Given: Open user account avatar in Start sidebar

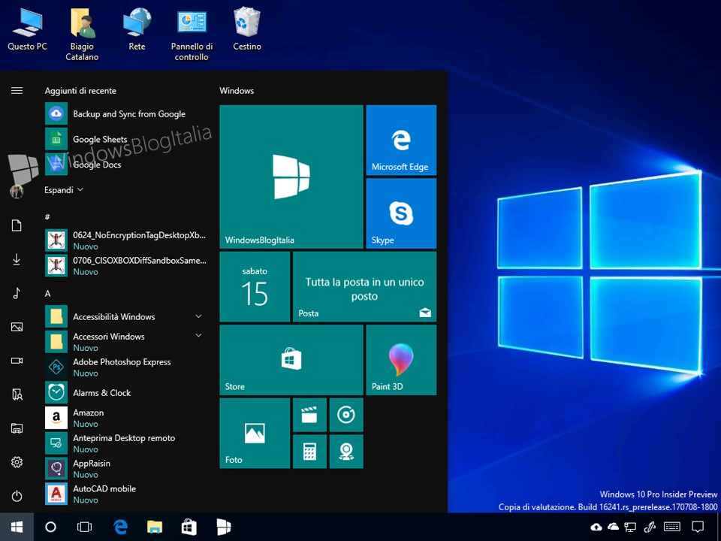Looking at the screenshot, I should click(17, 192).
